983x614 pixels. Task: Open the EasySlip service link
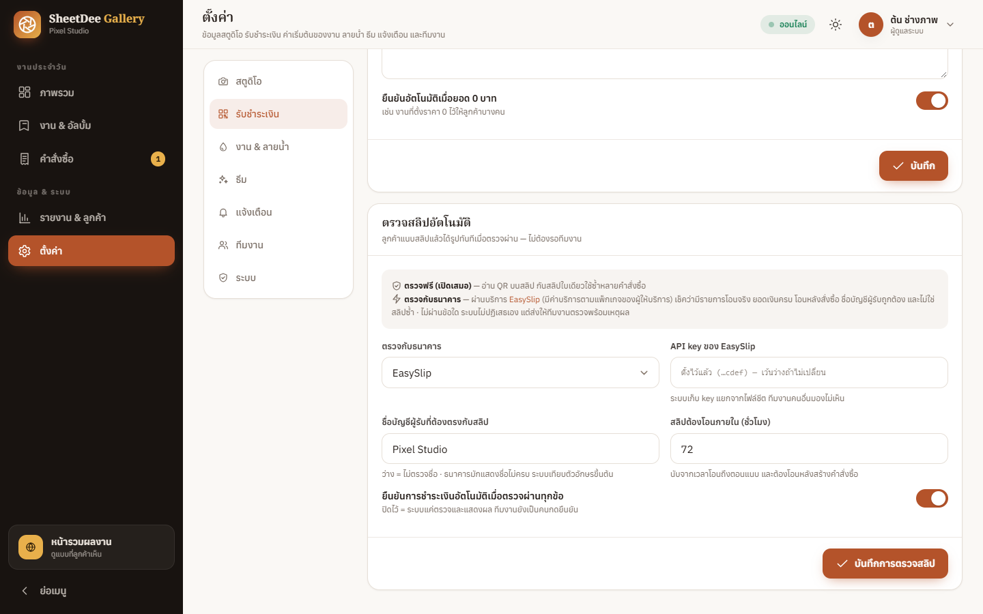[x=524, y=299]
